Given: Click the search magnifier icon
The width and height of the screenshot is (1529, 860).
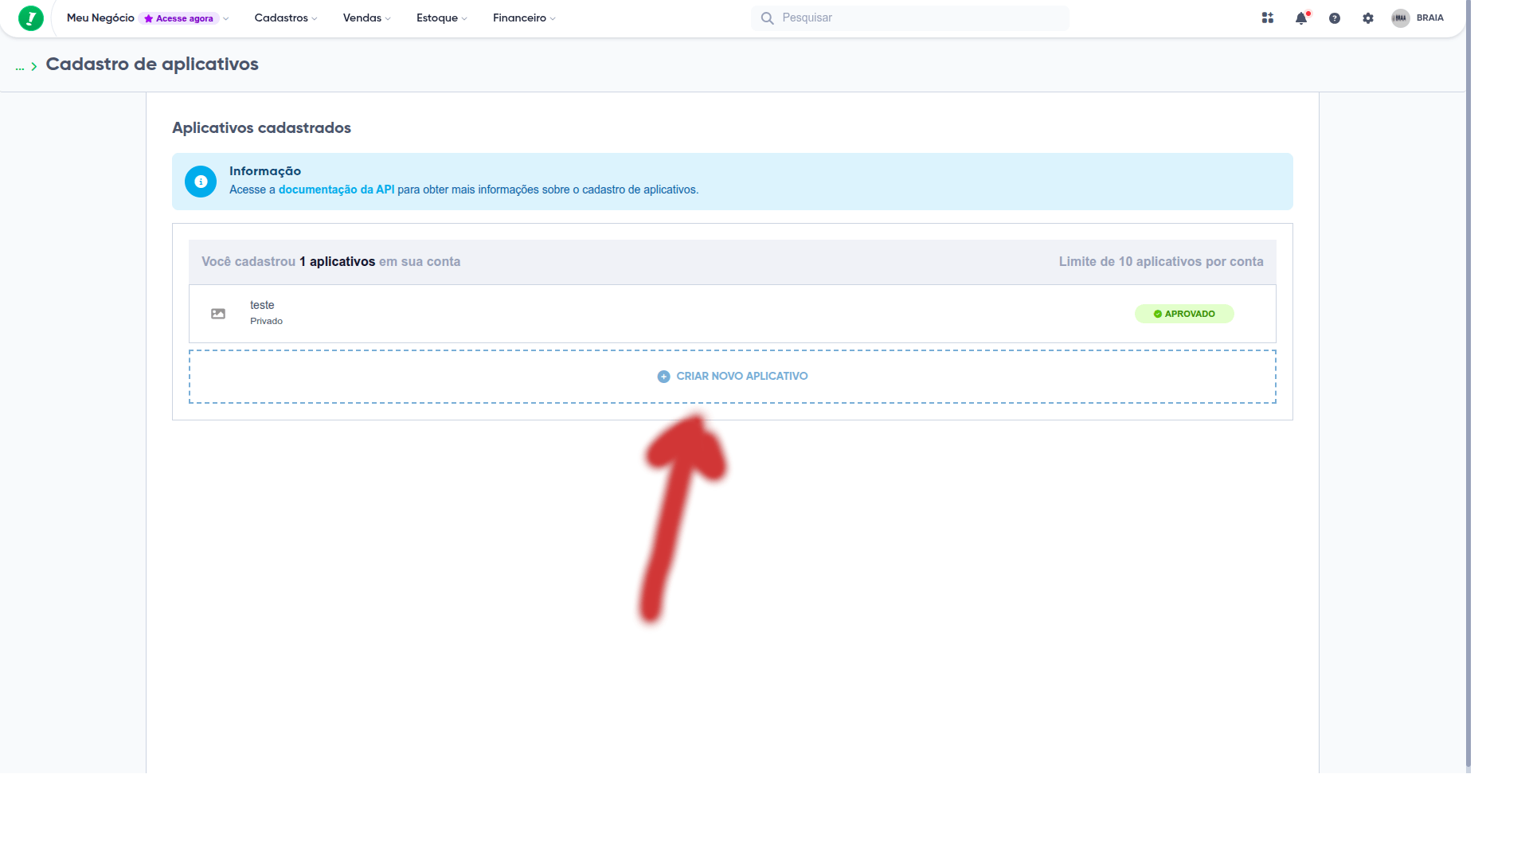Looking at the screenshot, I should [x=767, y=18].
